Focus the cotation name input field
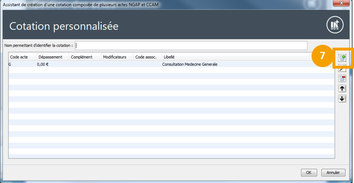 (x=191, y=45)
